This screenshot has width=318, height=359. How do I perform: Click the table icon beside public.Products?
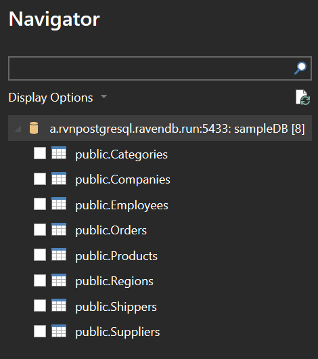click(59, 255)
